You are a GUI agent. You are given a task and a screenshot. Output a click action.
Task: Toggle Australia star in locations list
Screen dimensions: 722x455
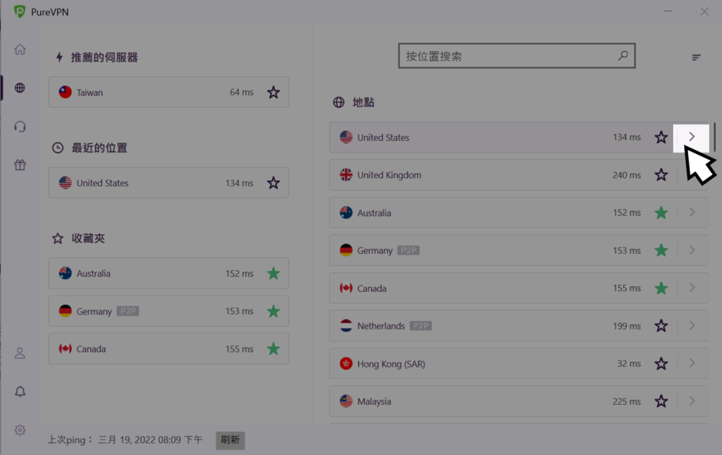pos(661,213)
